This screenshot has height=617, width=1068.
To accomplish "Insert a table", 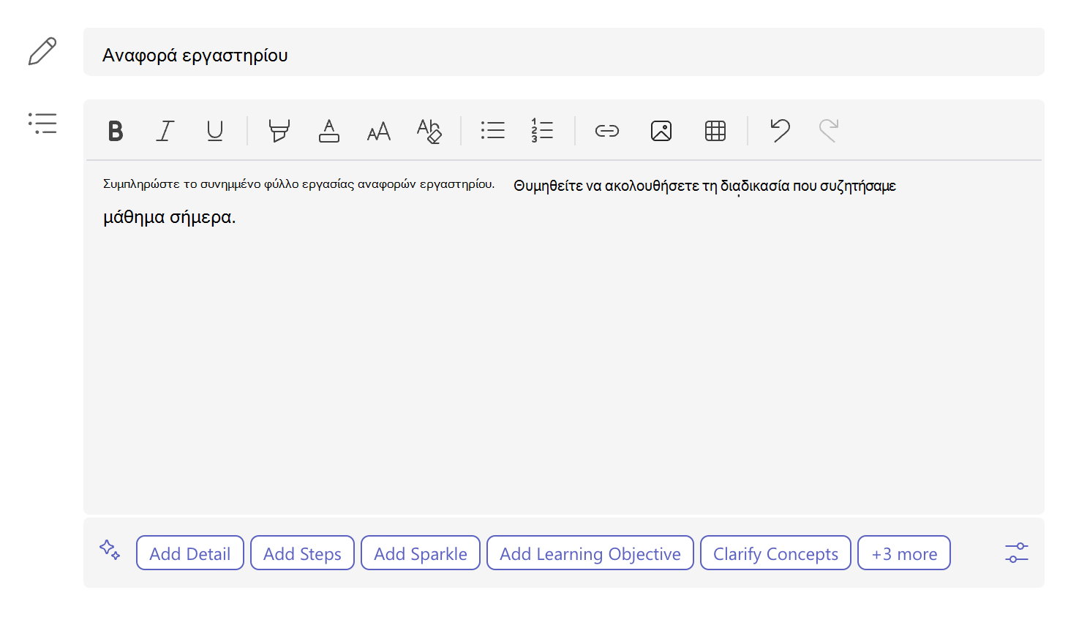I will pyautogui.click(x=715, y=131).
